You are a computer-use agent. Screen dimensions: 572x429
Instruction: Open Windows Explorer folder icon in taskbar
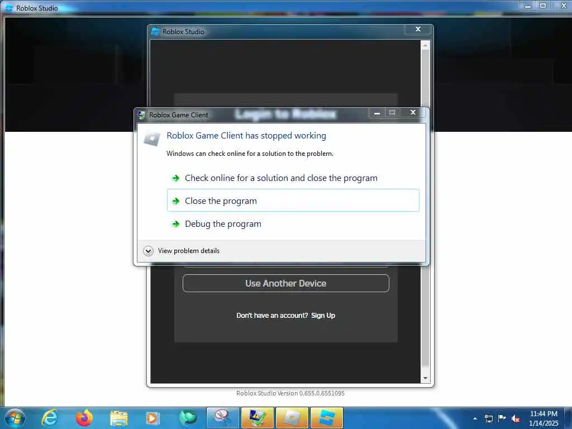tap(119, 418)
